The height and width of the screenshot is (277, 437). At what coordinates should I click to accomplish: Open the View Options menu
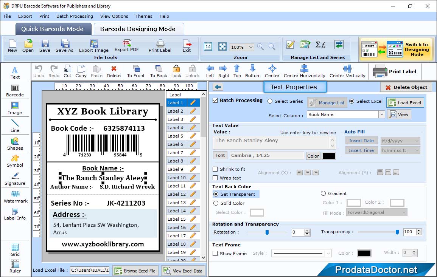tap(114, 16)
